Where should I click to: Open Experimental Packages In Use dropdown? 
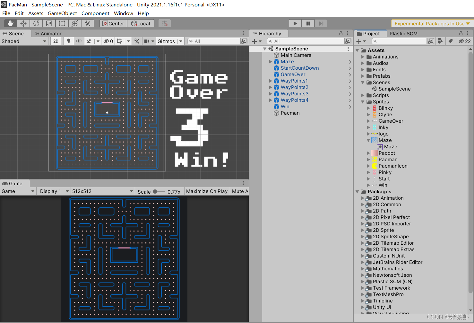432,23
